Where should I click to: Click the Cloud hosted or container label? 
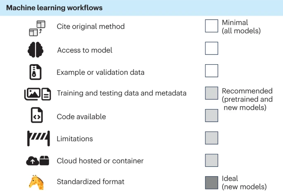100,161
